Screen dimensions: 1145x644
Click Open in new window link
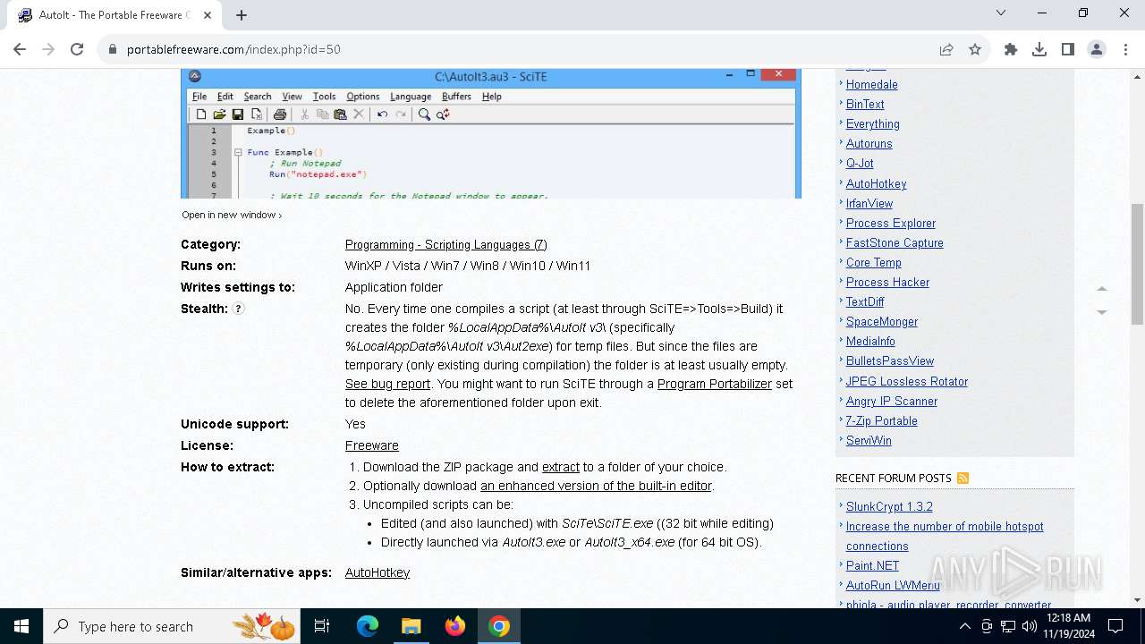pos(232,215)
